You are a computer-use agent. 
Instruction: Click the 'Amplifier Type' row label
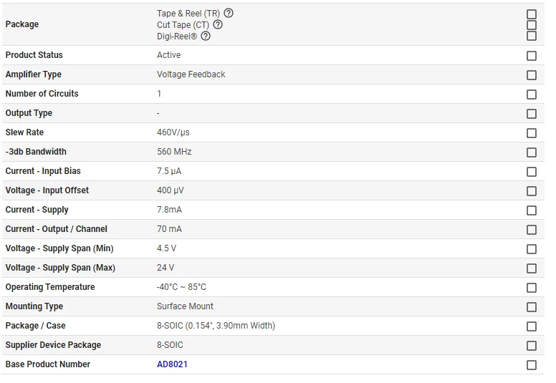point(34,74)
